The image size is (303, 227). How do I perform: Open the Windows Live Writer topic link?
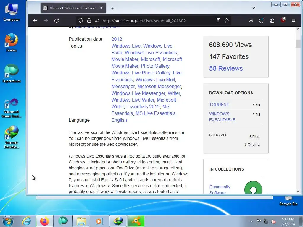tap(133, 100)
